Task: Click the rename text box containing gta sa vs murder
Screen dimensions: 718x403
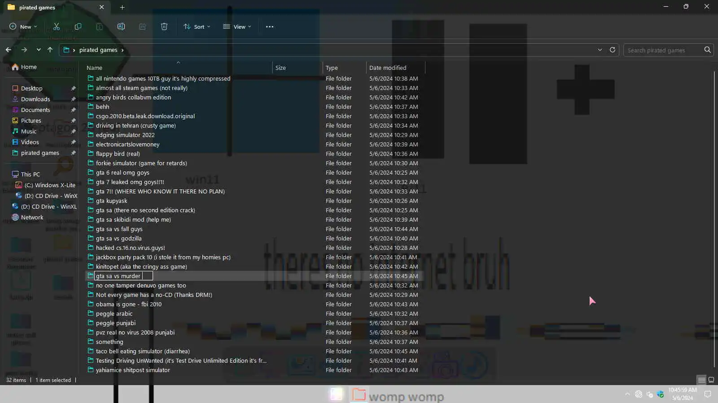Action: 123,276
